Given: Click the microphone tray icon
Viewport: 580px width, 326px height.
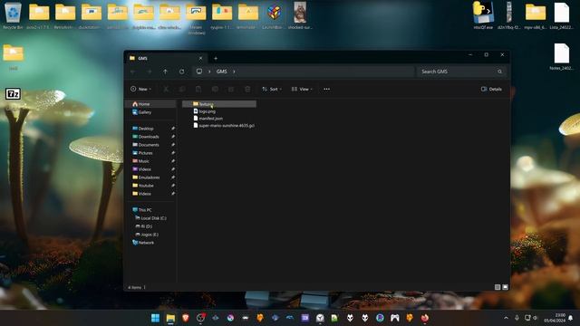Looking at the screenshot, I should (x=517, y=318).
